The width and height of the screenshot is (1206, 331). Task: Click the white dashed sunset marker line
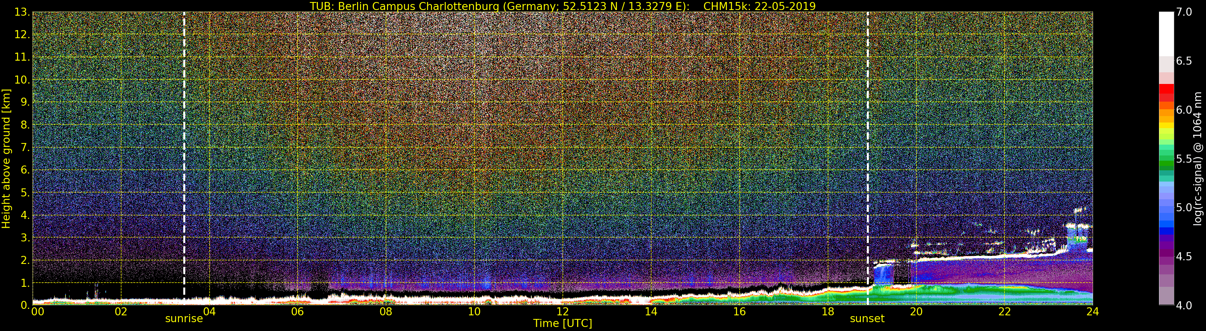point(868,155)
